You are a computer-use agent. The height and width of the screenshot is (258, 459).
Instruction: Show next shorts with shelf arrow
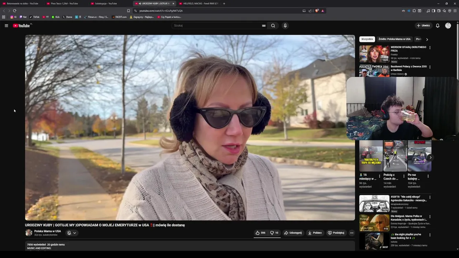(x=430, y=157)
